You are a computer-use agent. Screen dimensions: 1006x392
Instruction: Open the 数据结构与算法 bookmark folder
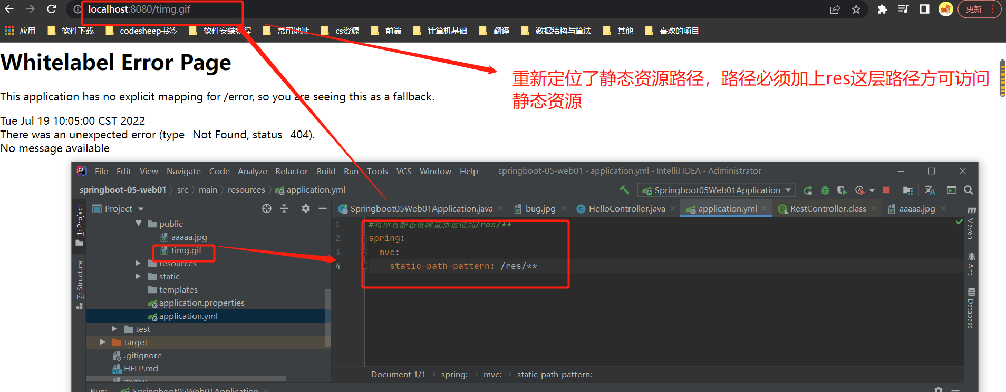556,31
